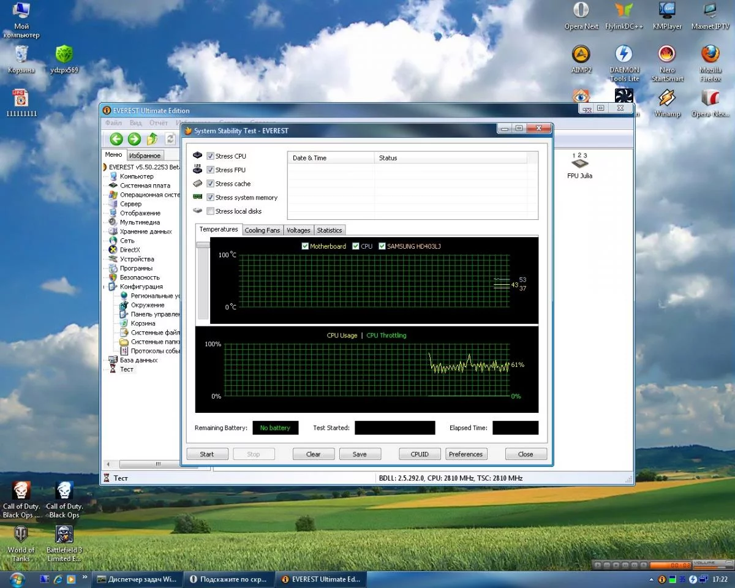735x588 pixels.
Task: Open the ydzpx569 desktop icon
Action: [64, 59]
